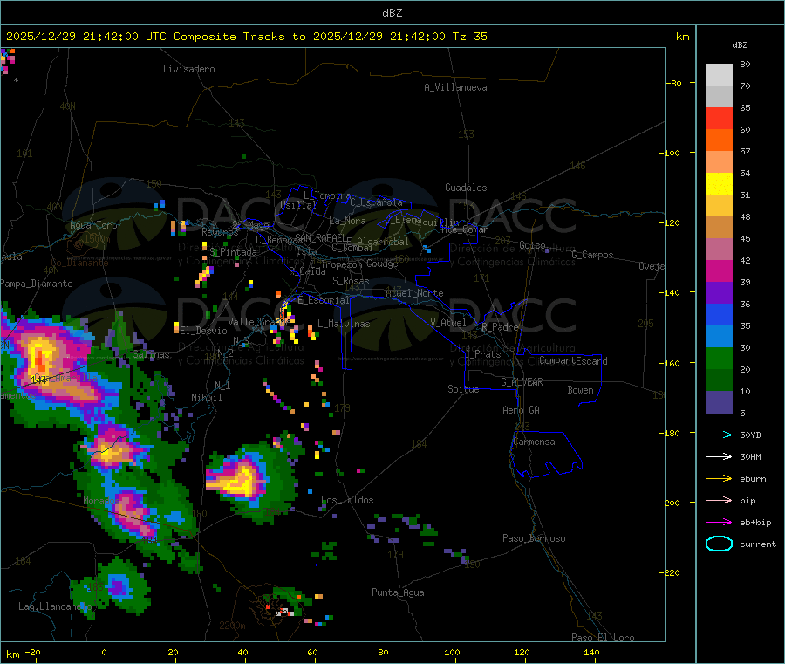Click the 'Atuel_Norte' map label
This screenshot has width=785, height=664.
point(414,293)
